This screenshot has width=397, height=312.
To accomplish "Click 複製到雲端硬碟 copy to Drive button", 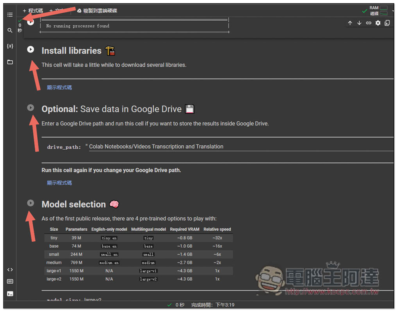I will pyautogui.click(x=97, y=11).
